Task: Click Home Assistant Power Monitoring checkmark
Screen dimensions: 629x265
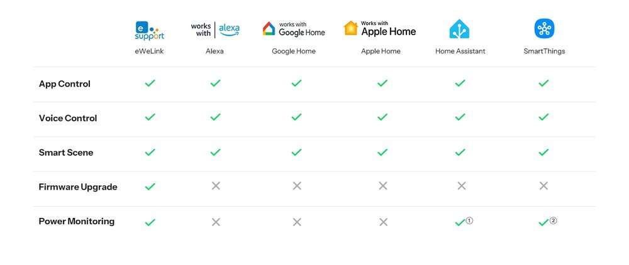Action: 460,222
